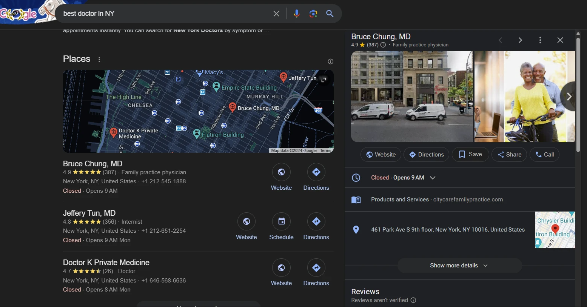Click the voice search microphone icon
Image resolution: width=587 pixels, height=307 pixels.
tap(297, 14)
